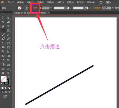The image size is (119, 108).
Task: Reset to default fill and stroke
Action: click(x=2, y=84)
